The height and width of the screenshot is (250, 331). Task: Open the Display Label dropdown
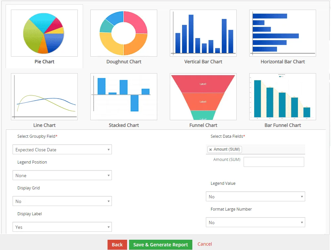62,227
